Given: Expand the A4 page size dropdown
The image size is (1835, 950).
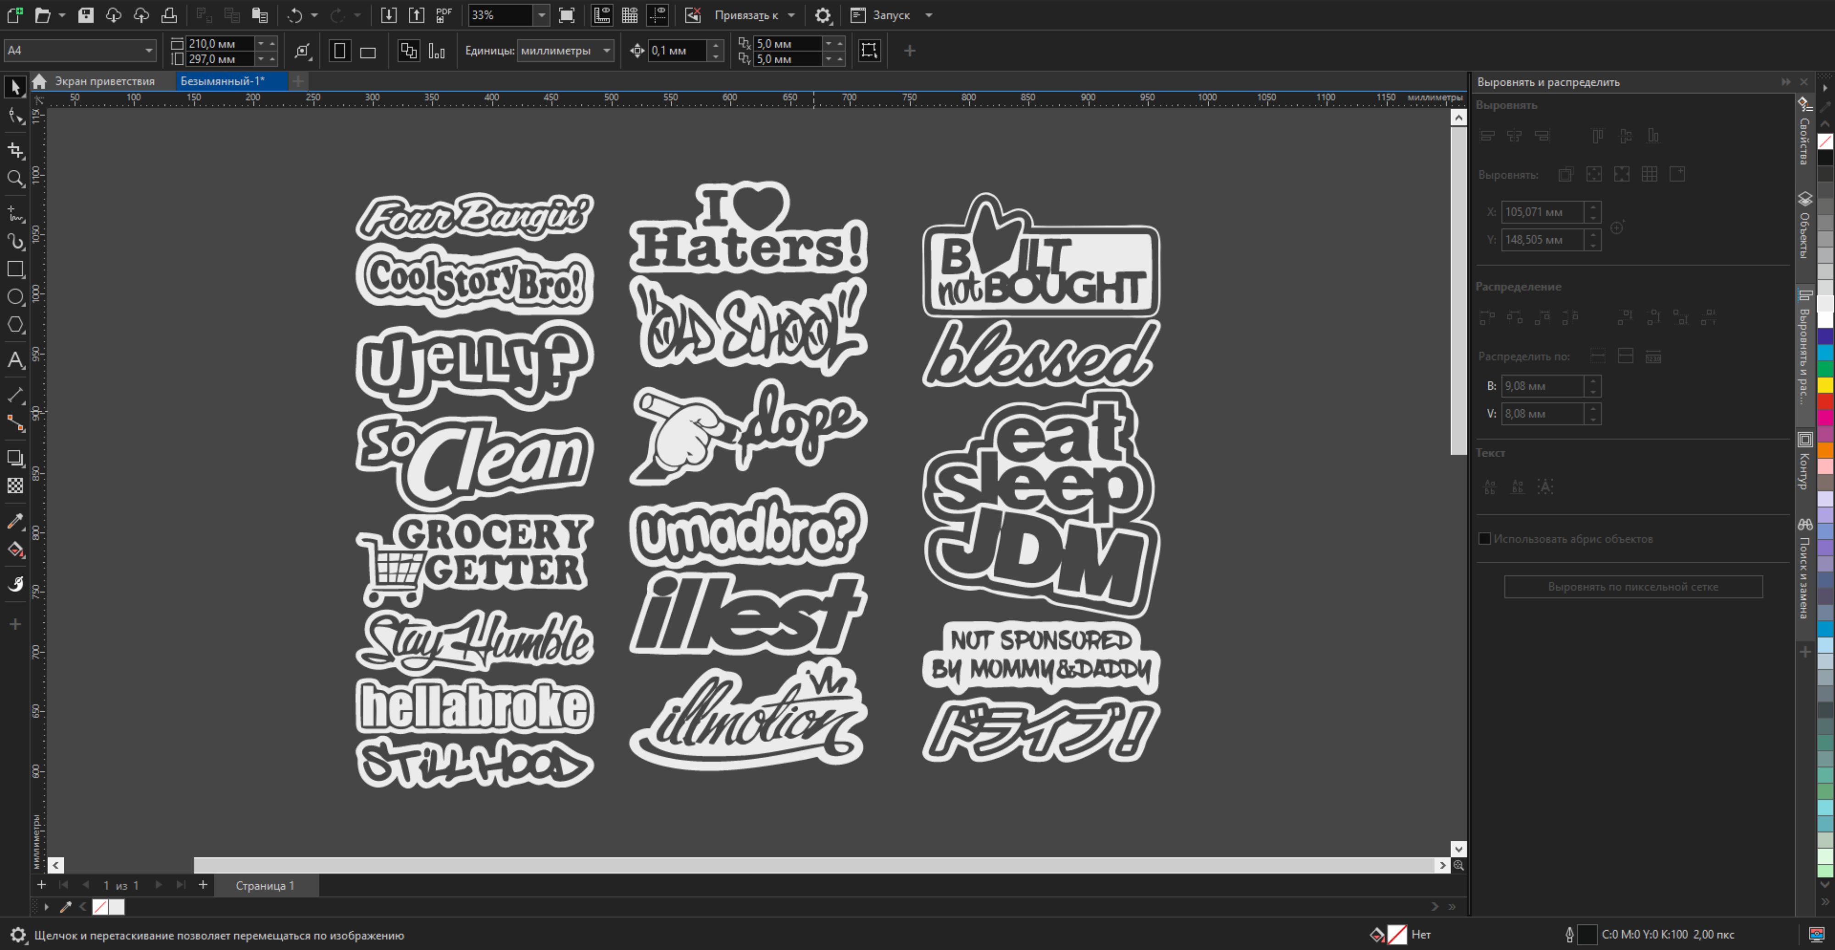Looking at the screenshot, I should coord(149,50).
